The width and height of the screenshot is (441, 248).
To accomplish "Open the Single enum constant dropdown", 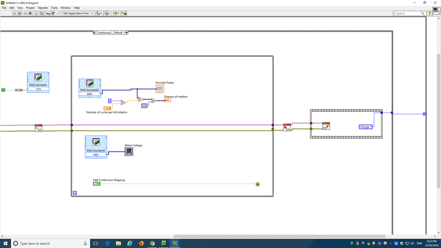I will pyautogui.click(x=366, y=127).
